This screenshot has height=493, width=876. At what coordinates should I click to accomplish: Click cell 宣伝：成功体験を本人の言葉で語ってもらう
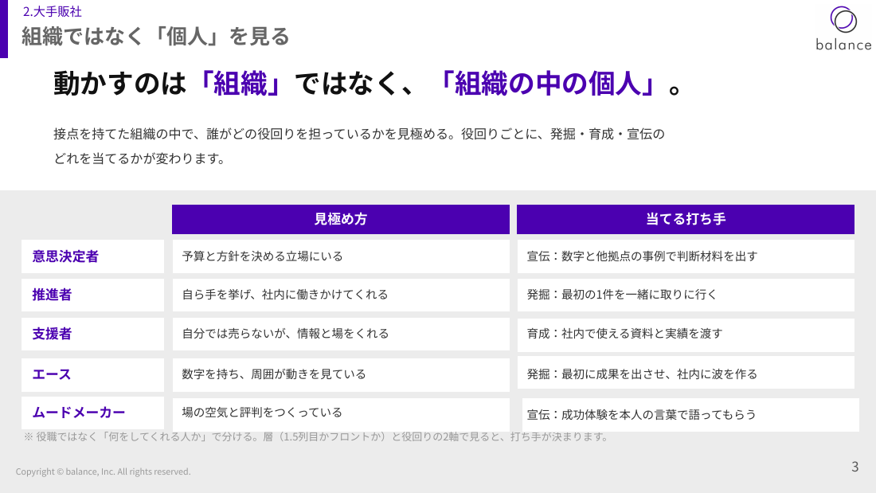tap(690, 415)
